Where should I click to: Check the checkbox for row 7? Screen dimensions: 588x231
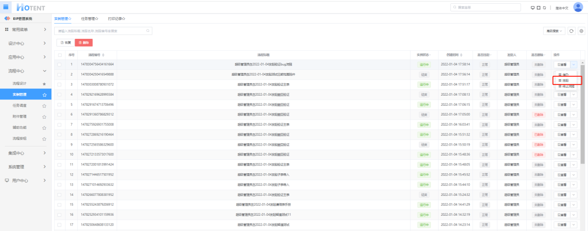pyautogui.click(x=59, y=125)
